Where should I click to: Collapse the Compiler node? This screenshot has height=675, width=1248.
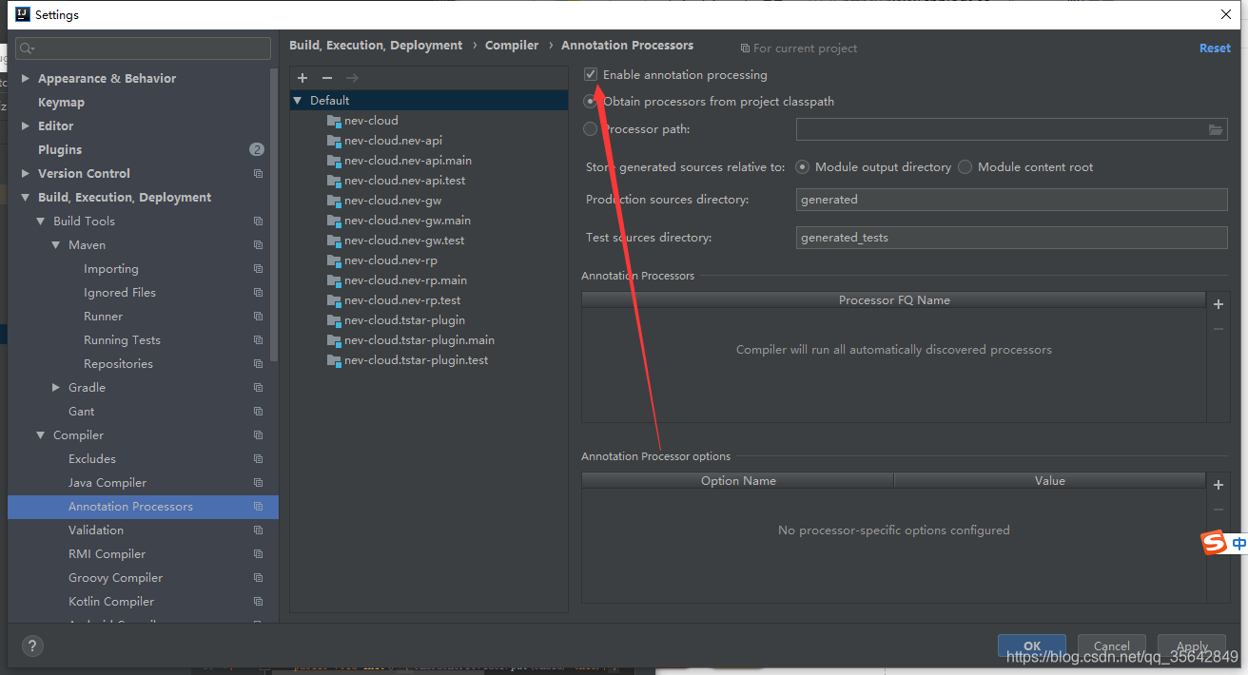tap(41, 435)
